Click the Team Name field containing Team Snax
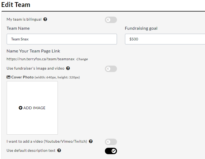The height and width of the screenshot is (159, 205). coord(62,39)
